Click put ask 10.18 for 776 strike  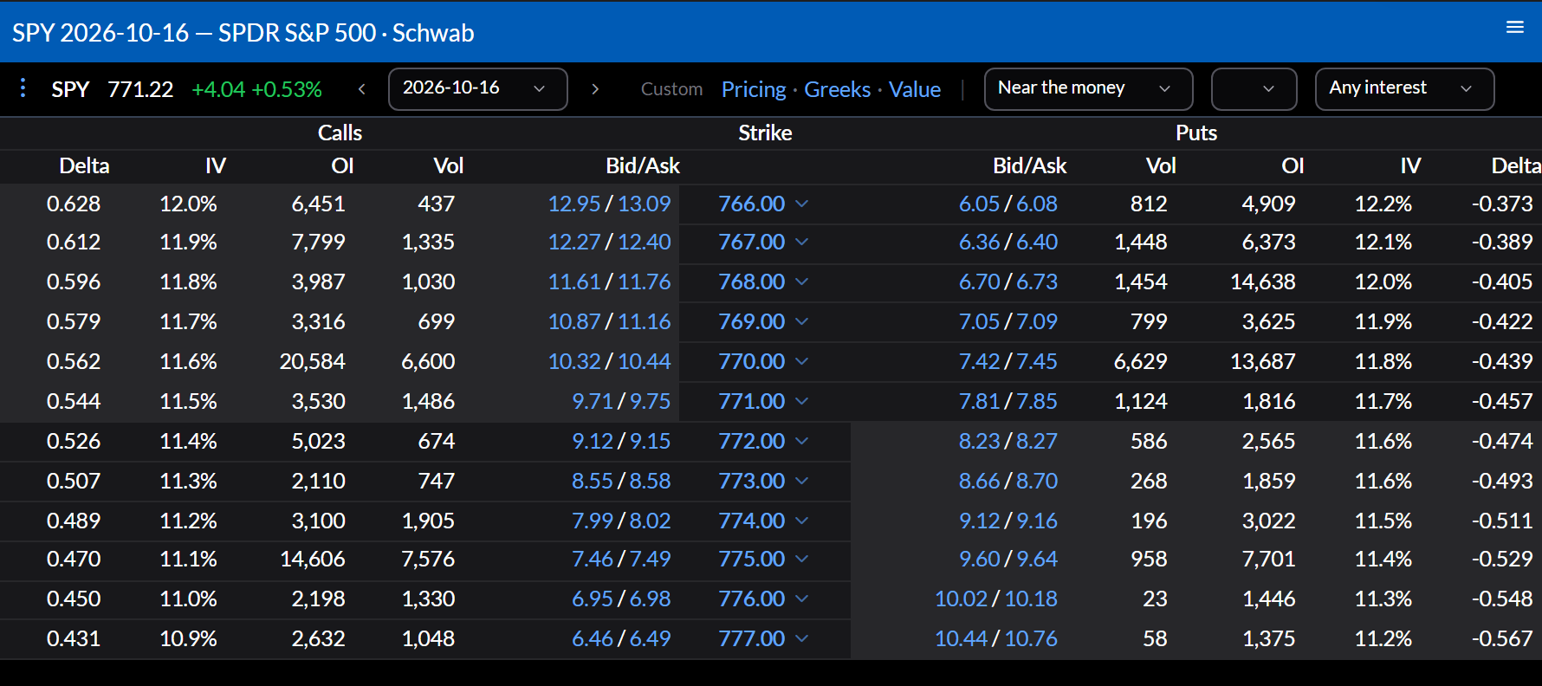coord(1031,599)
